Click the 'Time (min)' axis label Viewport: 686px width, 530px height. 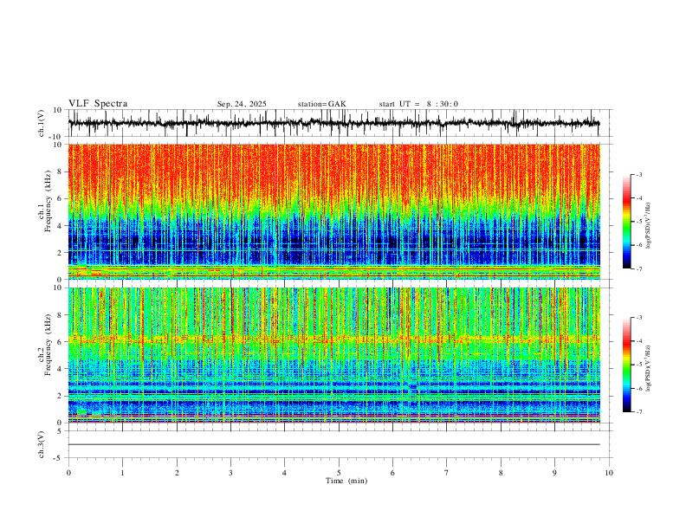[x=346, y=481]
